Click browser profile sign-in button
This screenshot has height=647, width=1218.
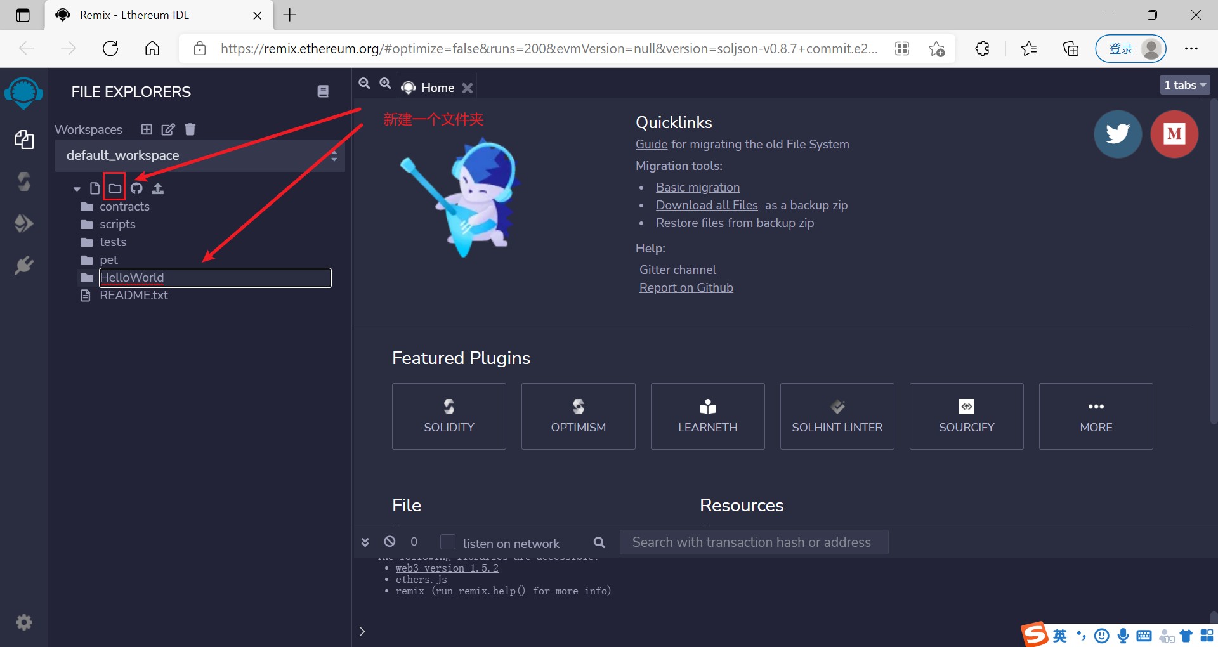coord(1130,49)
